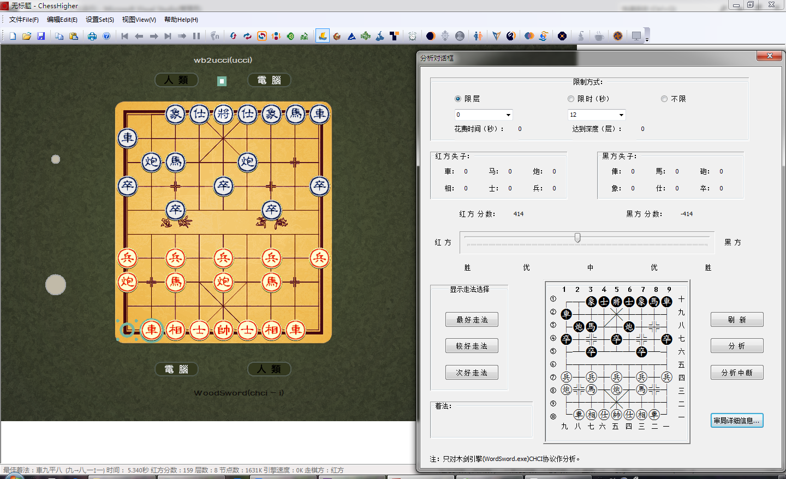Choose the 不限 radio option

(664, 99)
